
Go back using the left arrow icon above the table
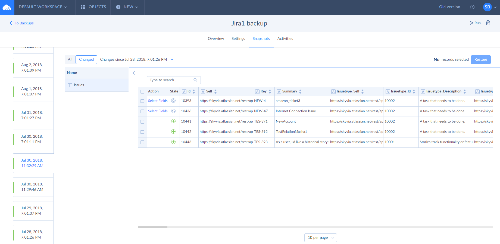click(135, 73)
